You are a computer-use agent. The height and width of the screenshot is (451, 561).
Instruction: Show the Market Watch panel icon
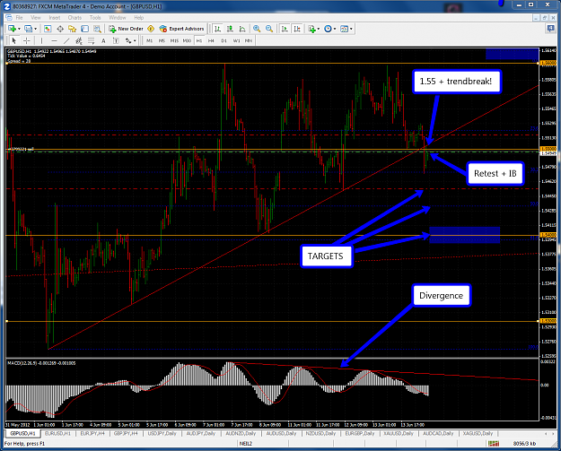click(x=48, y=29)
